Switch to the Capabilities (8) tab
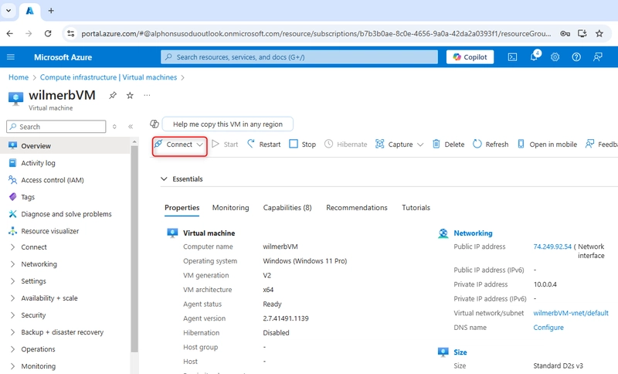The width and height of the screenshot is (618, 374). (287, 208)
